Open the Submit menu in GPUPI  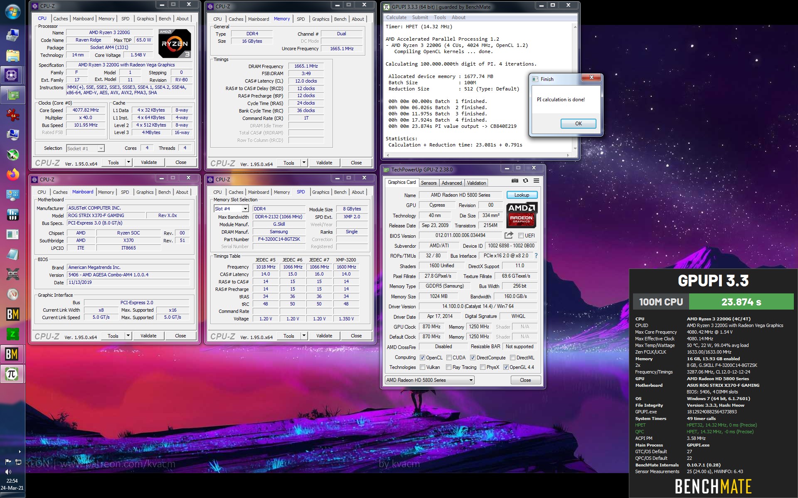pos(420,17)
